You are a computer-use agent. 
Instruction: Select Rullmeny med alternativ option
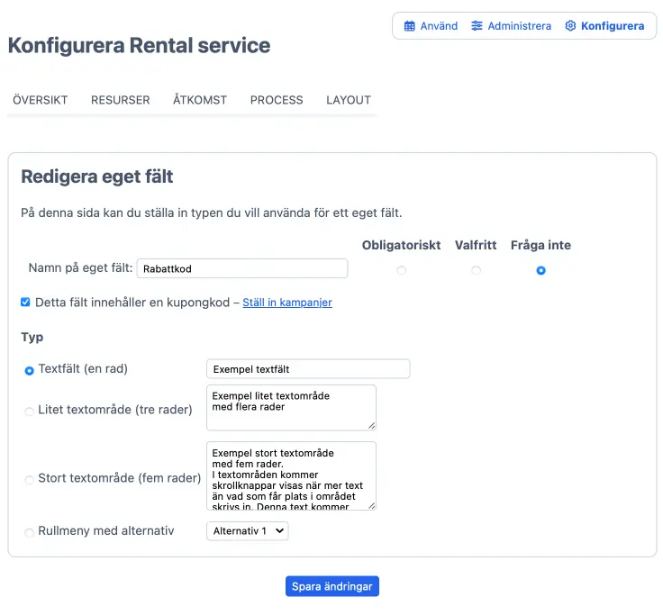[29, 532]
